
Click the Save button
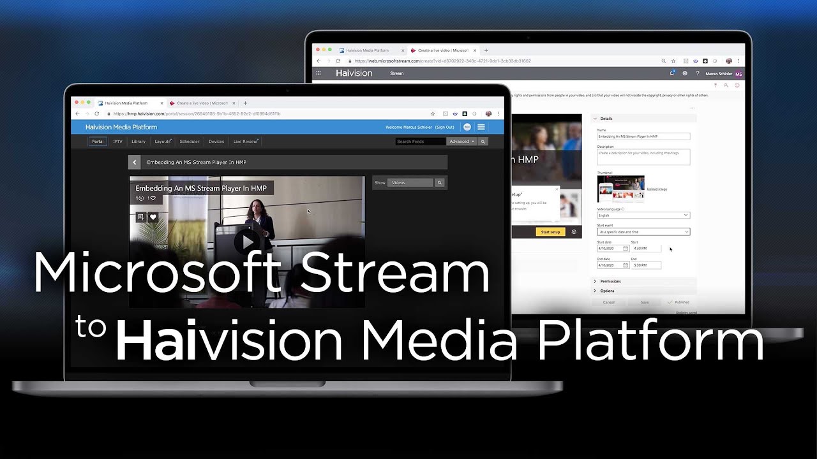[645, 302]
